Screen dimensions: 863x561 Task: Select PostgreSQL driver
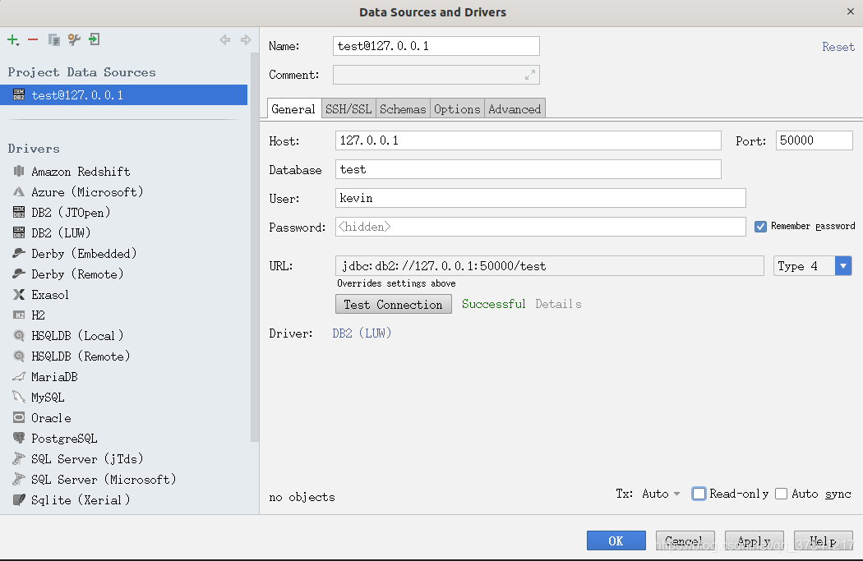(55, 439)
